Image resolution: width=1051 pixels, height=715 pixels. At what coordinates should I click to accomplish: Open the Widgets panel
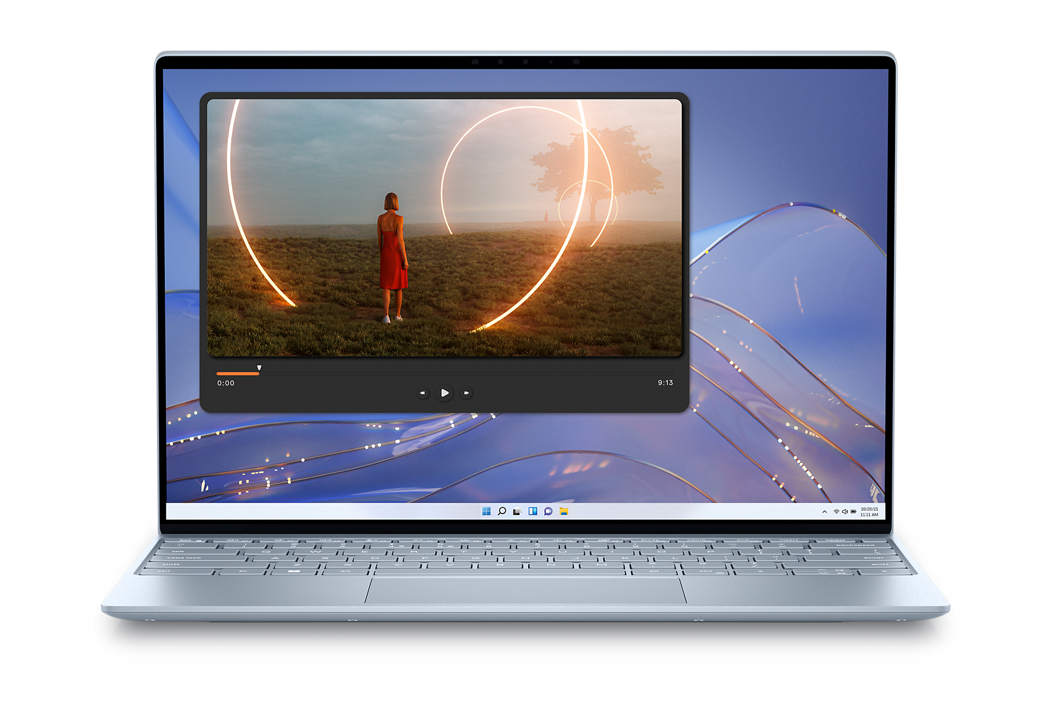[532, 511]
